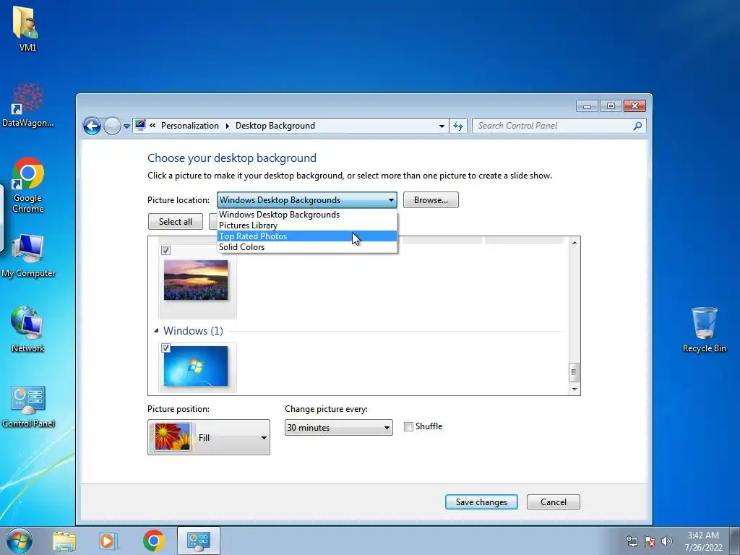Click the Cancel button
The image size is (740, 555).
553,502
